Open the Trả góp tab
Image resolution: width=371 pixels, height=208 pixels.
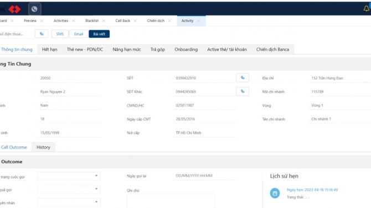(x=158, y=49)
